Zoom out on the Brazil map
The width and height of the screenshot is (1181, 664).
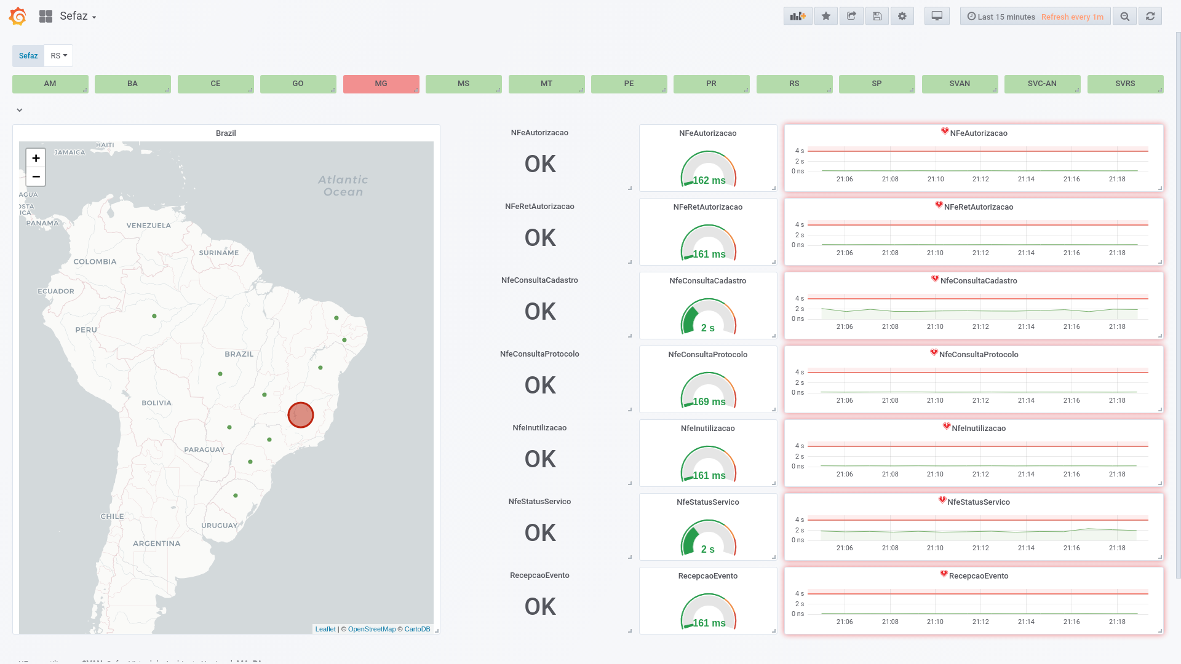pyautogui.click(x=36, y=176)
